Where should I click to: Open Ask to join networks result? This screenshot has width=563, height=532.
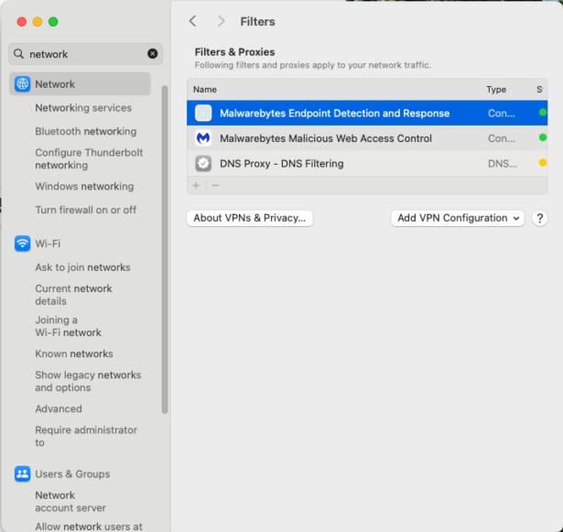coord(82,267)
